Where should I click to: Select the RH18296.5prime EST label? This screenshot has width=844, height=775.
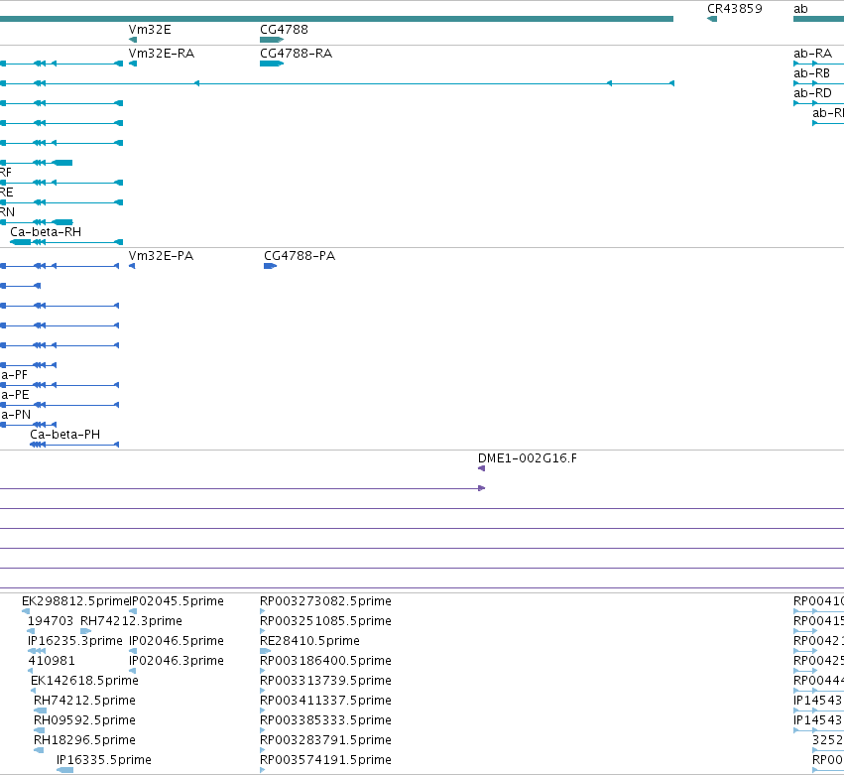click(84, 740)
